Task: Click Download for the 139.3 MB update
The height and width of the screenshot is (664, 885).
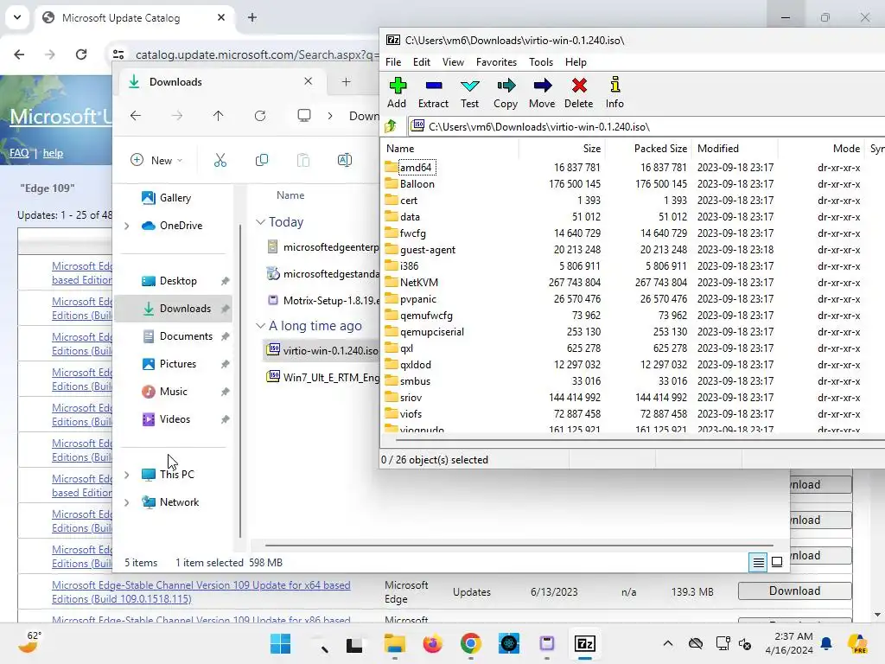Action: (x=795, y=591)
